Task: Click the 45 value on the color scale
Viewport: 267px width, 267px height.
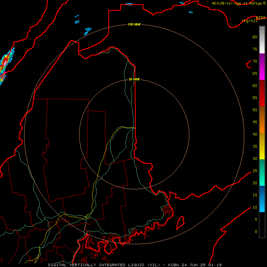Action: click(x=255, y=122)
